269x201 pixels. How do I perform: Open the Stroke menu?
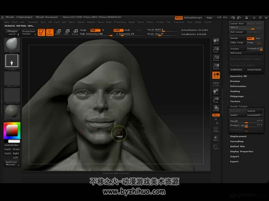coord(150,22)
